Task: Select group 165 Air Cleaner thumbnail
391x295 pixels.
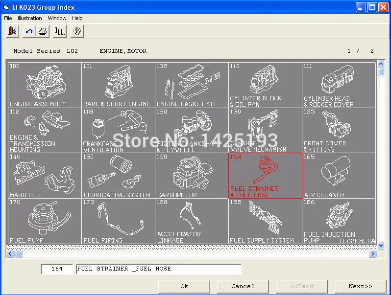Action: pyautogui.click(x=339, y=176)
